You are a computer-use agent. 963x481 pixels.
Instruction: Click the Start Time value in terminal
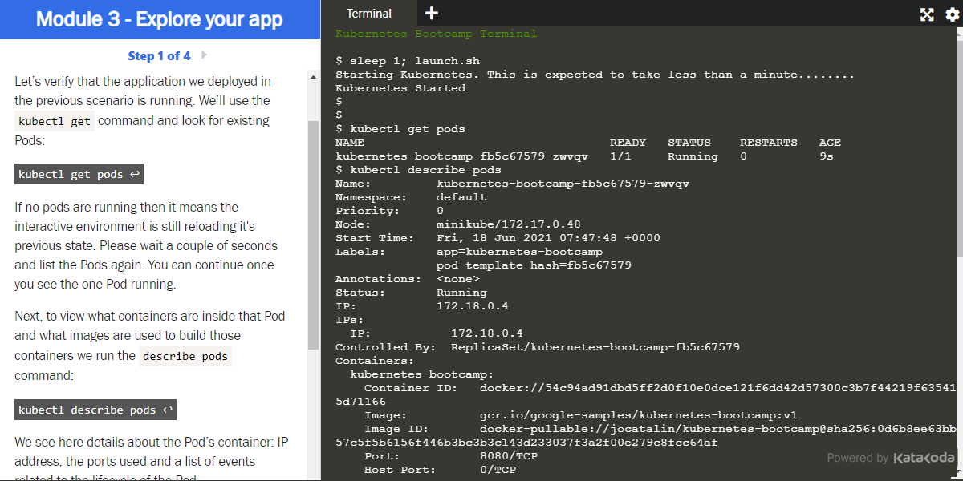coord(548,238)
